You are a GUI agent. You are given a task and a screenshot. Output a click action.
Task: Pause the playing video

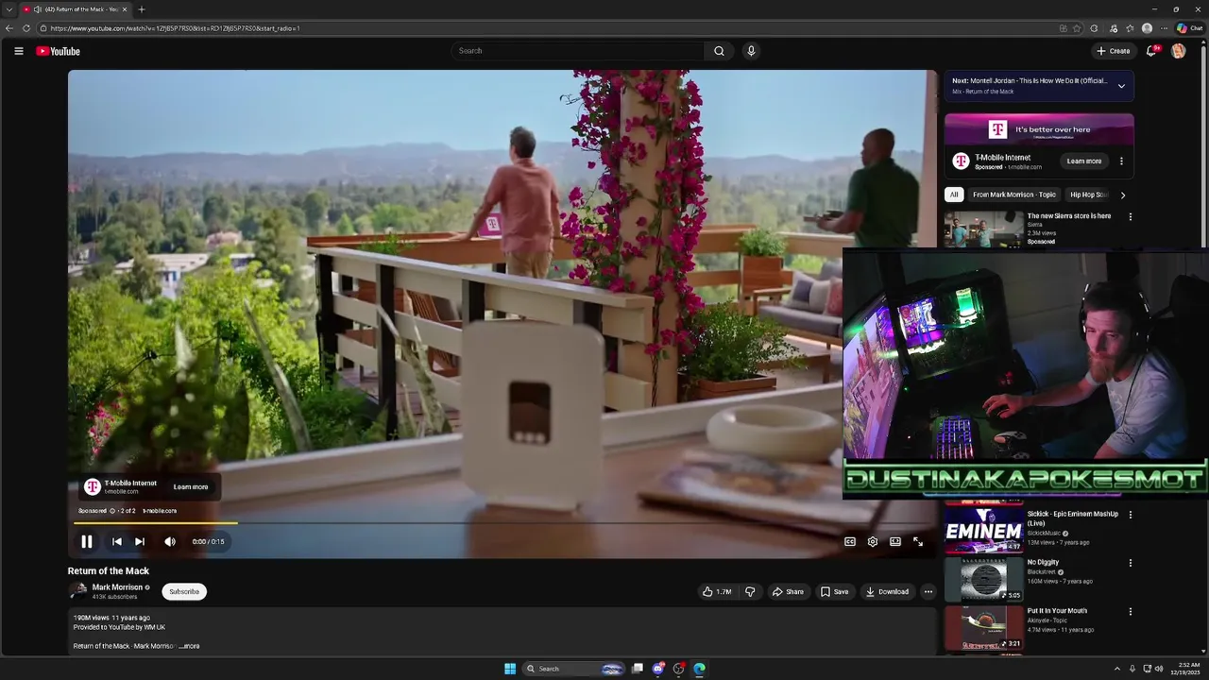(86, 541)
